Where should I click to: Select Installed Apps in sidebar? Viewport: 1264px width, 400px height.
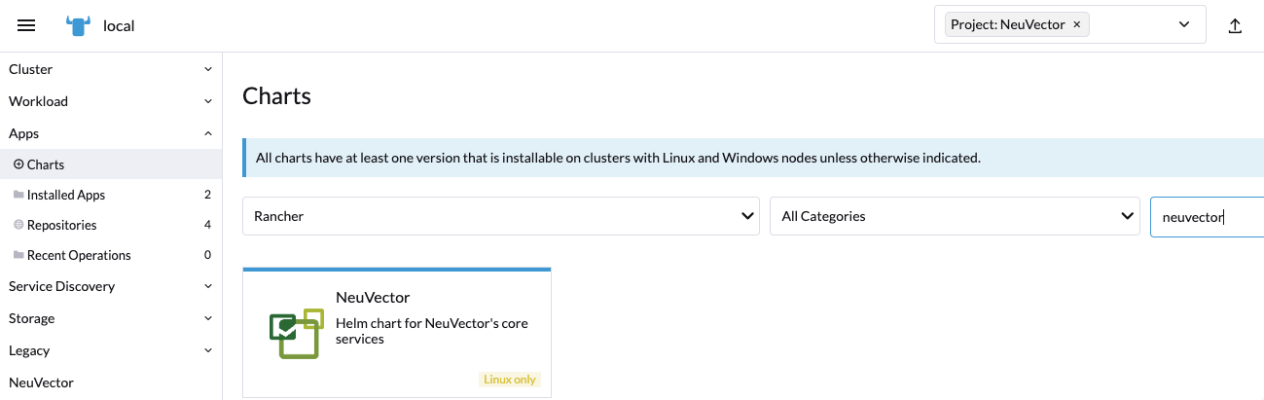[x=66, y=195]
